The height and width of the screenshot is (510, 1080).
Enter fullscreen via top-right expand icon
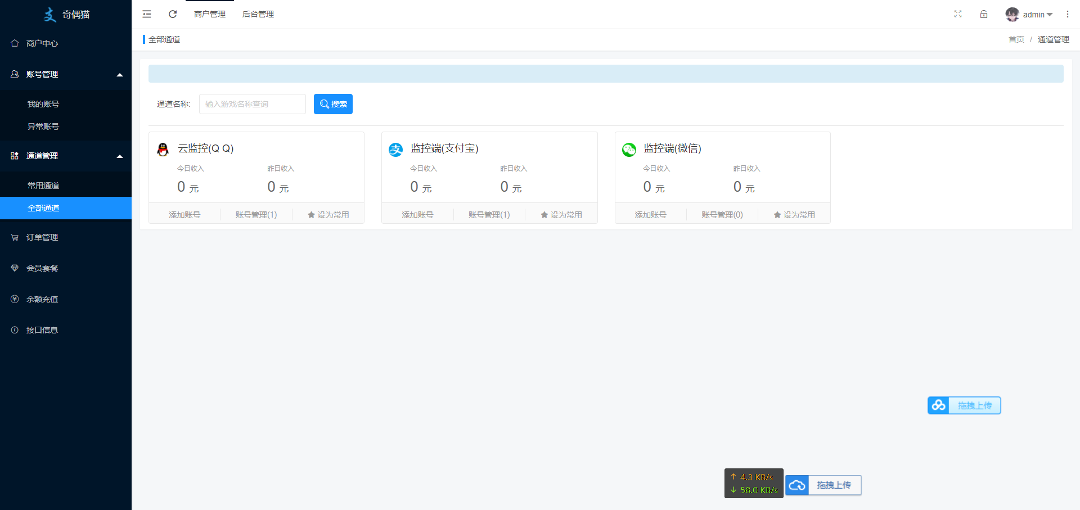[x=958, y=14]
